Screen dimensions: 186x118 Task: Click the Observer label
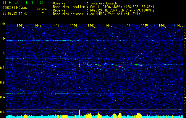coord(60,3)
